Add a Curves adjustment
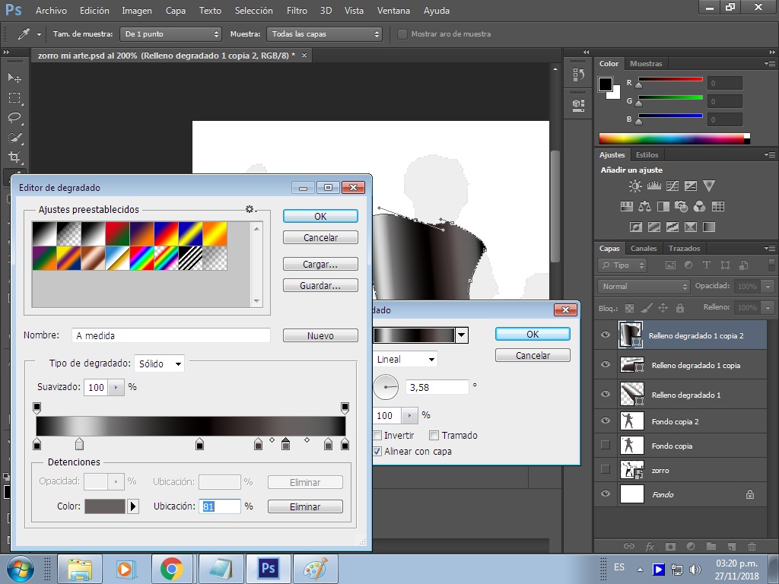779x584 pixels. 672,186
